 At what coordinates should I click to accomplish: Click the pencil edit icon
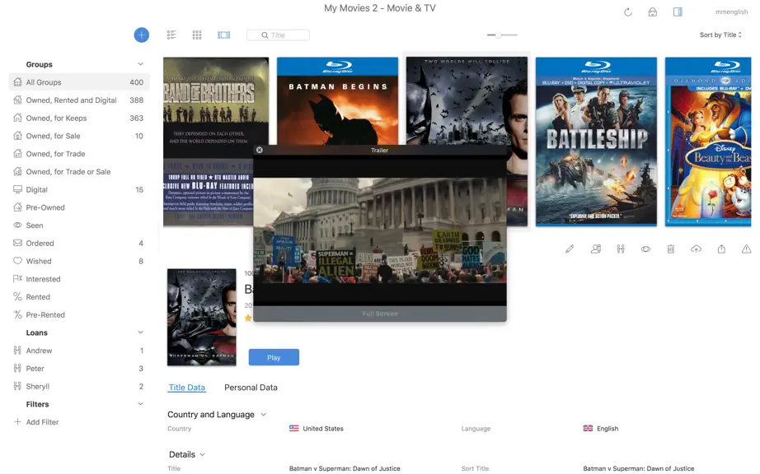(570, 249)
